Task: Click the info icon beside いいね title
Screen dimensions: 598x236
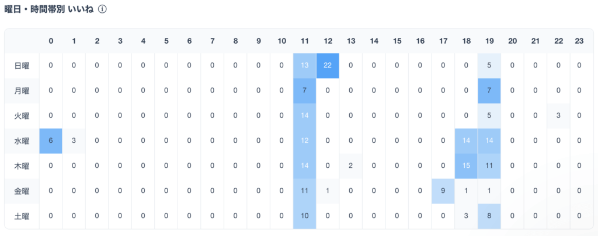Action: coord(102,10)
